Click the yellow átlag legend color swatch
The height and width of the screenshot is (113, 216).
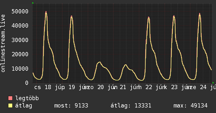[x=10, y=106]
